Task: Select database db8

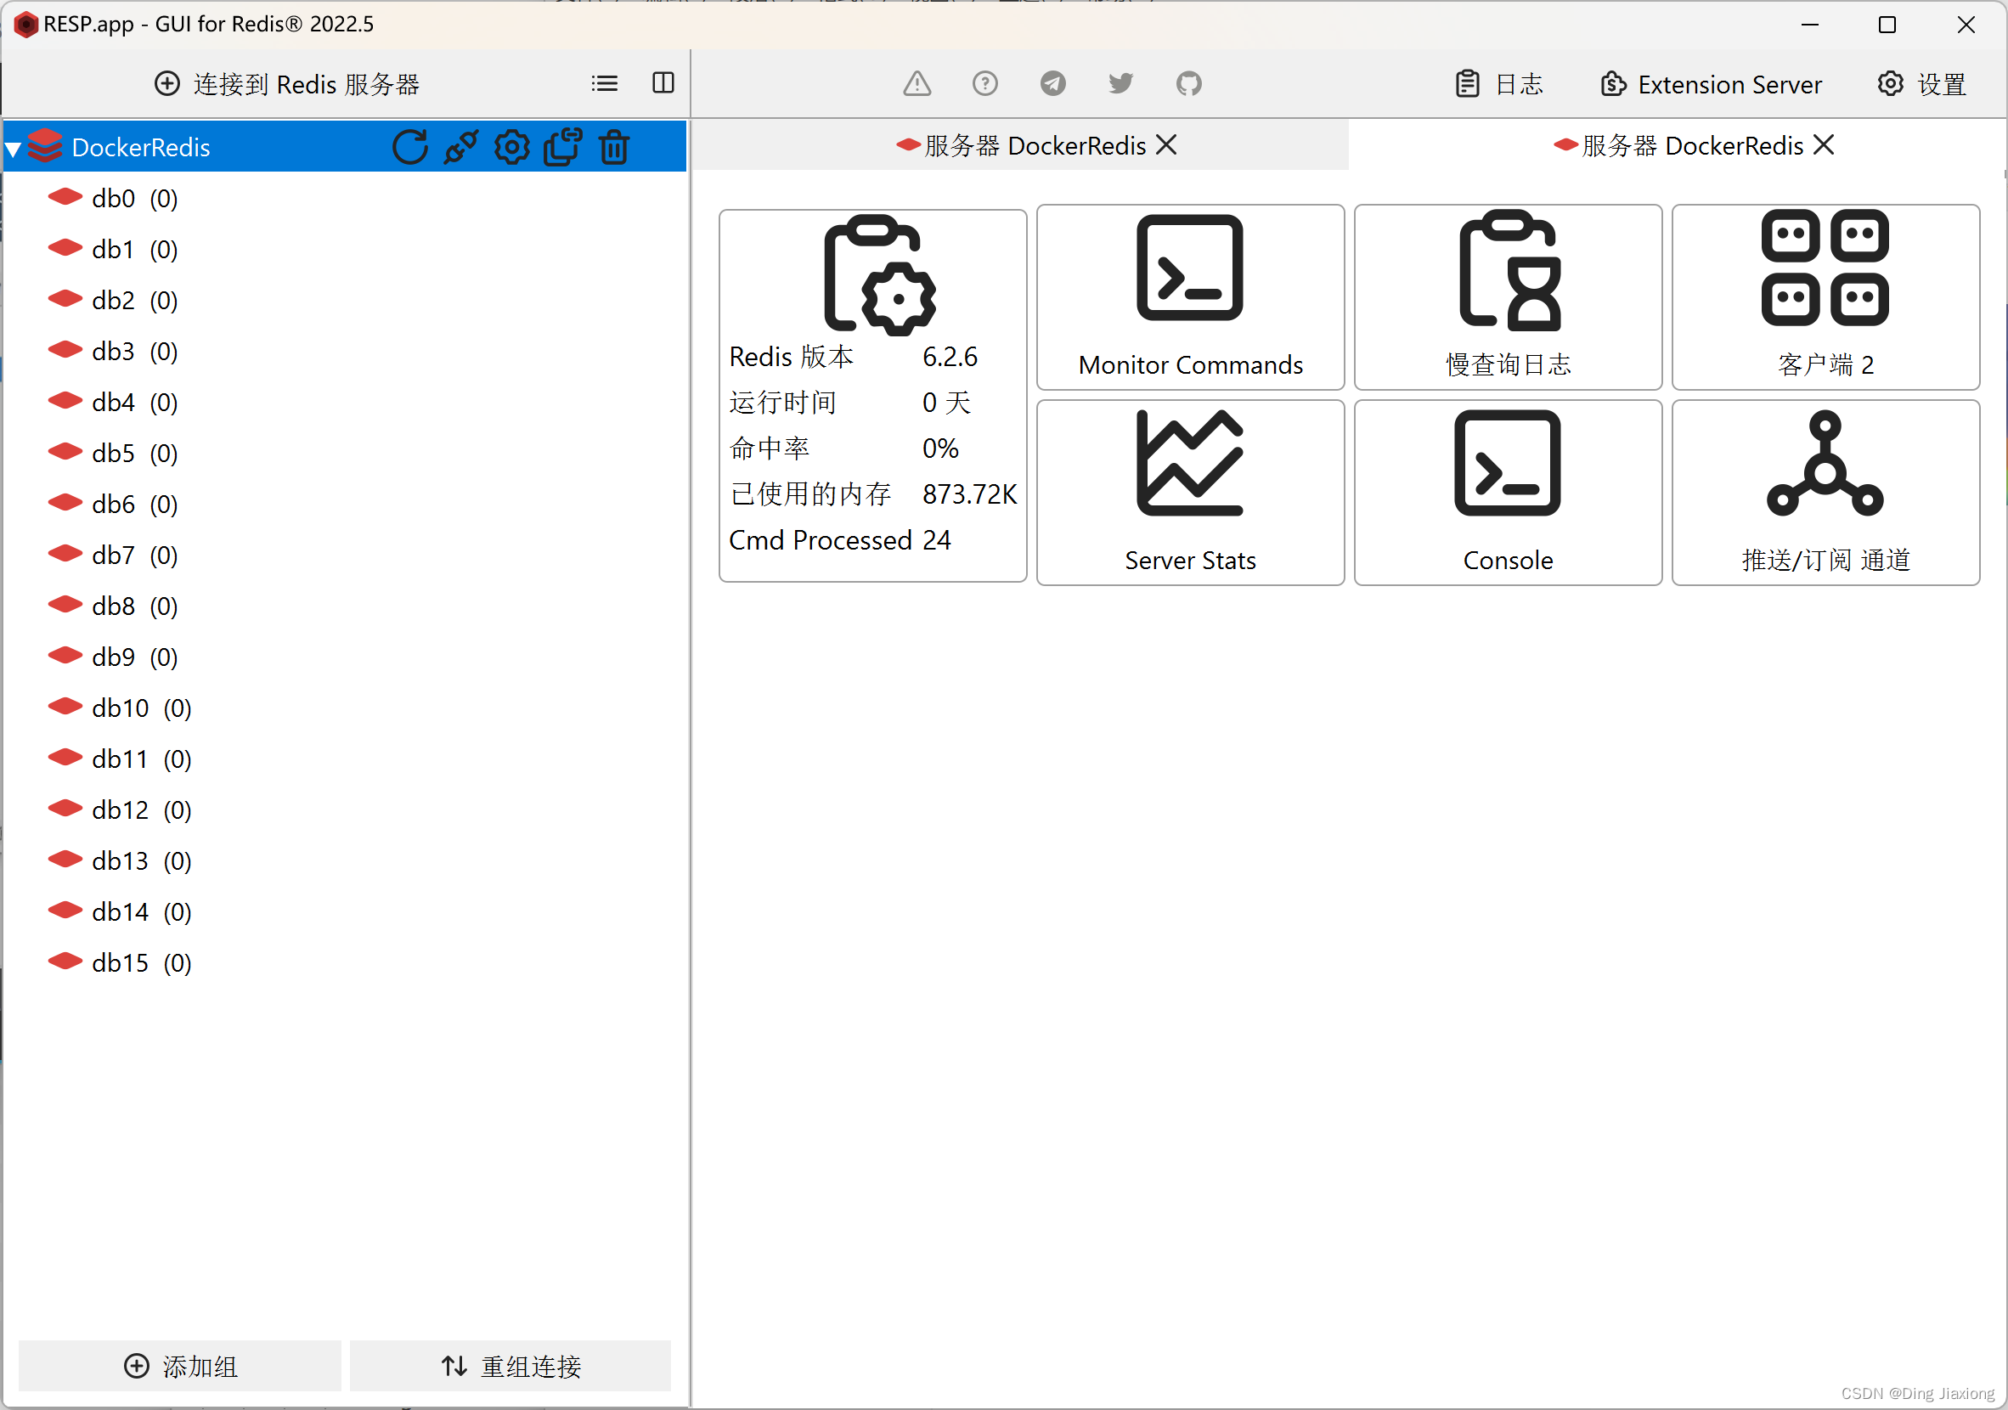Action: point(345,606)
